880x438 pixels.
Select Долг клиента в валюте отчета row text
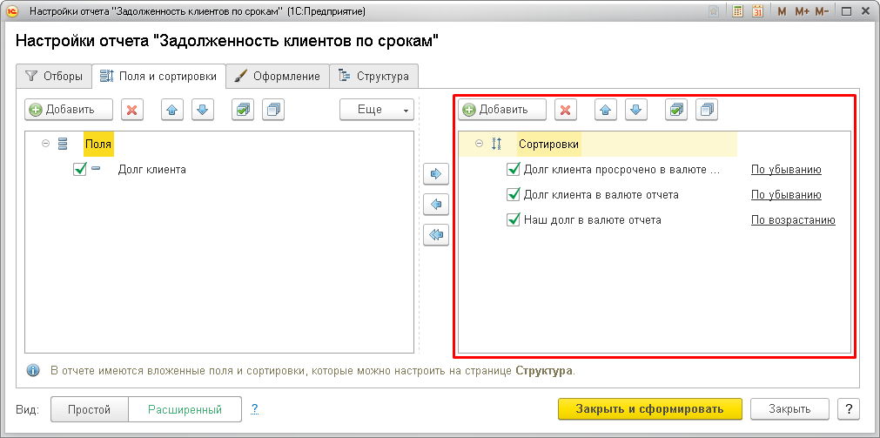click(x=601, y=195)
